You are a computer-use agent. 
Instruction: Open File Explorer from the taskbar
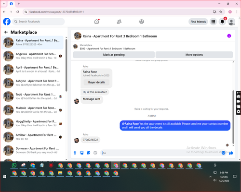[60, 173]
